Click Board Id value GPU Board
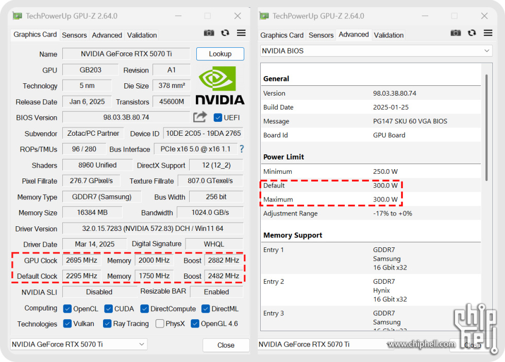The width and height of the screenshot is (505, 362). (389, 135)
